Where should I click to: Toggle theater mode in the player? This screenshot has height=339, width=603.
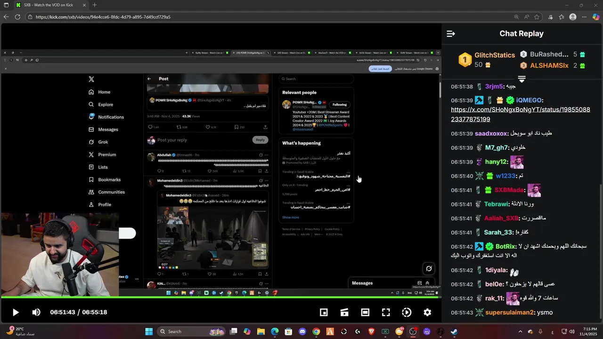click(x=365, y=312)
